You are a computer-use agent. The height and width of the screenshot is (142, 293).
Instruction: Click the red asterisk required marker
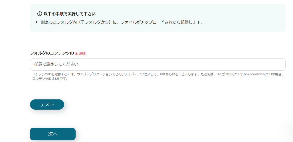click(76, 54)
